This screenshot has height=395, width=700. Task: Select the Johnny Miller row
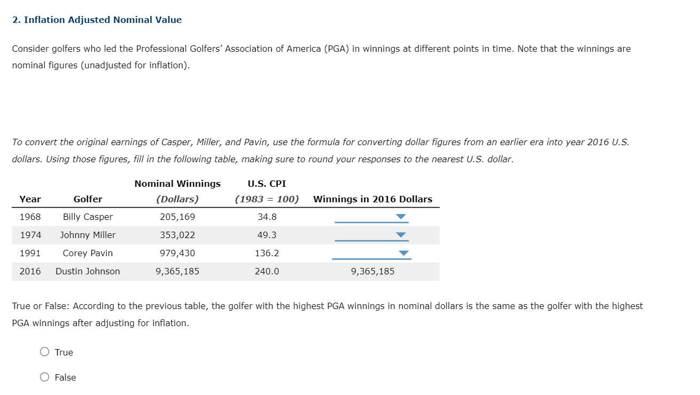(88, 235)
